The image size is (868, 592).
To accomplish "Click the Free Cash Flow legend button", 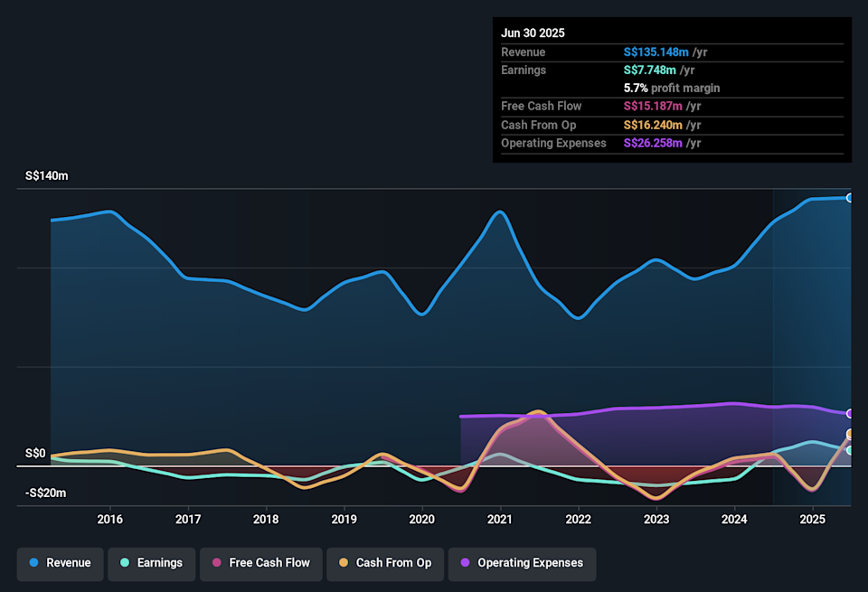I will click(261, 563).
